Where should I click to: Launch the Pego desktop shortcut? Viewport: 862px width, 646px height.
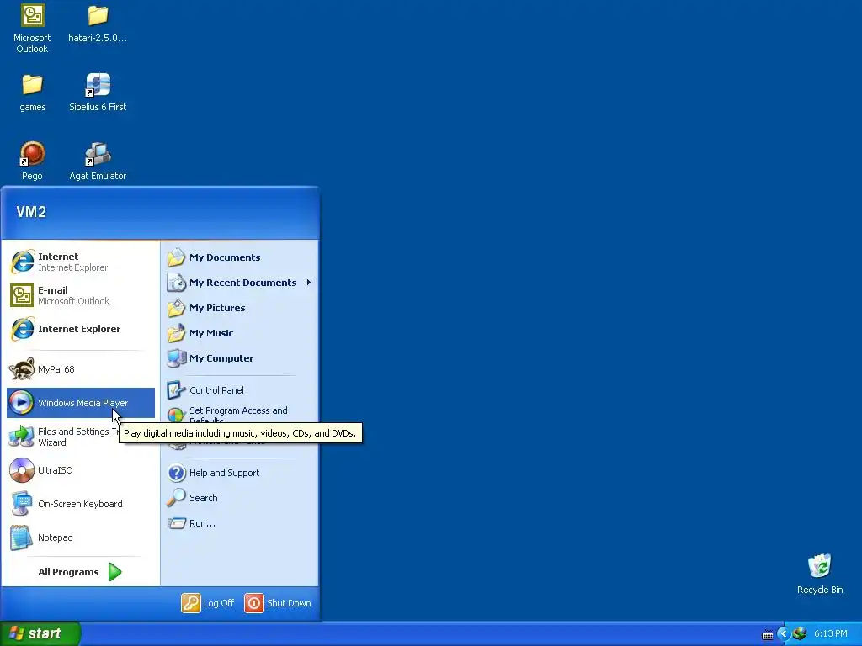32,161
